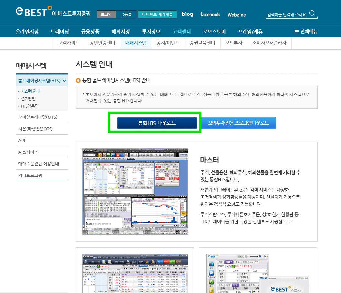This screenshot has width=341, height=293.
Task: Open 설치방법 in the sidebar
Action: [28, 99]
